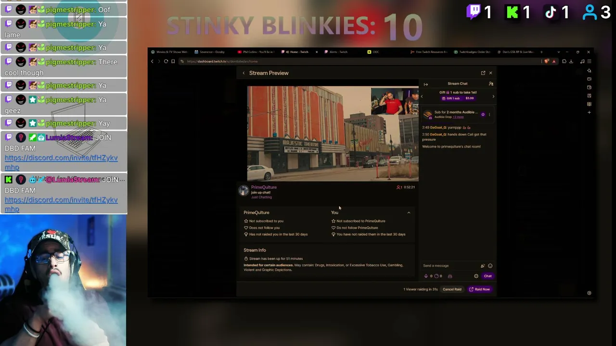Open the browser hamburger main menu
616x346 pixels.
pos(589,62)
